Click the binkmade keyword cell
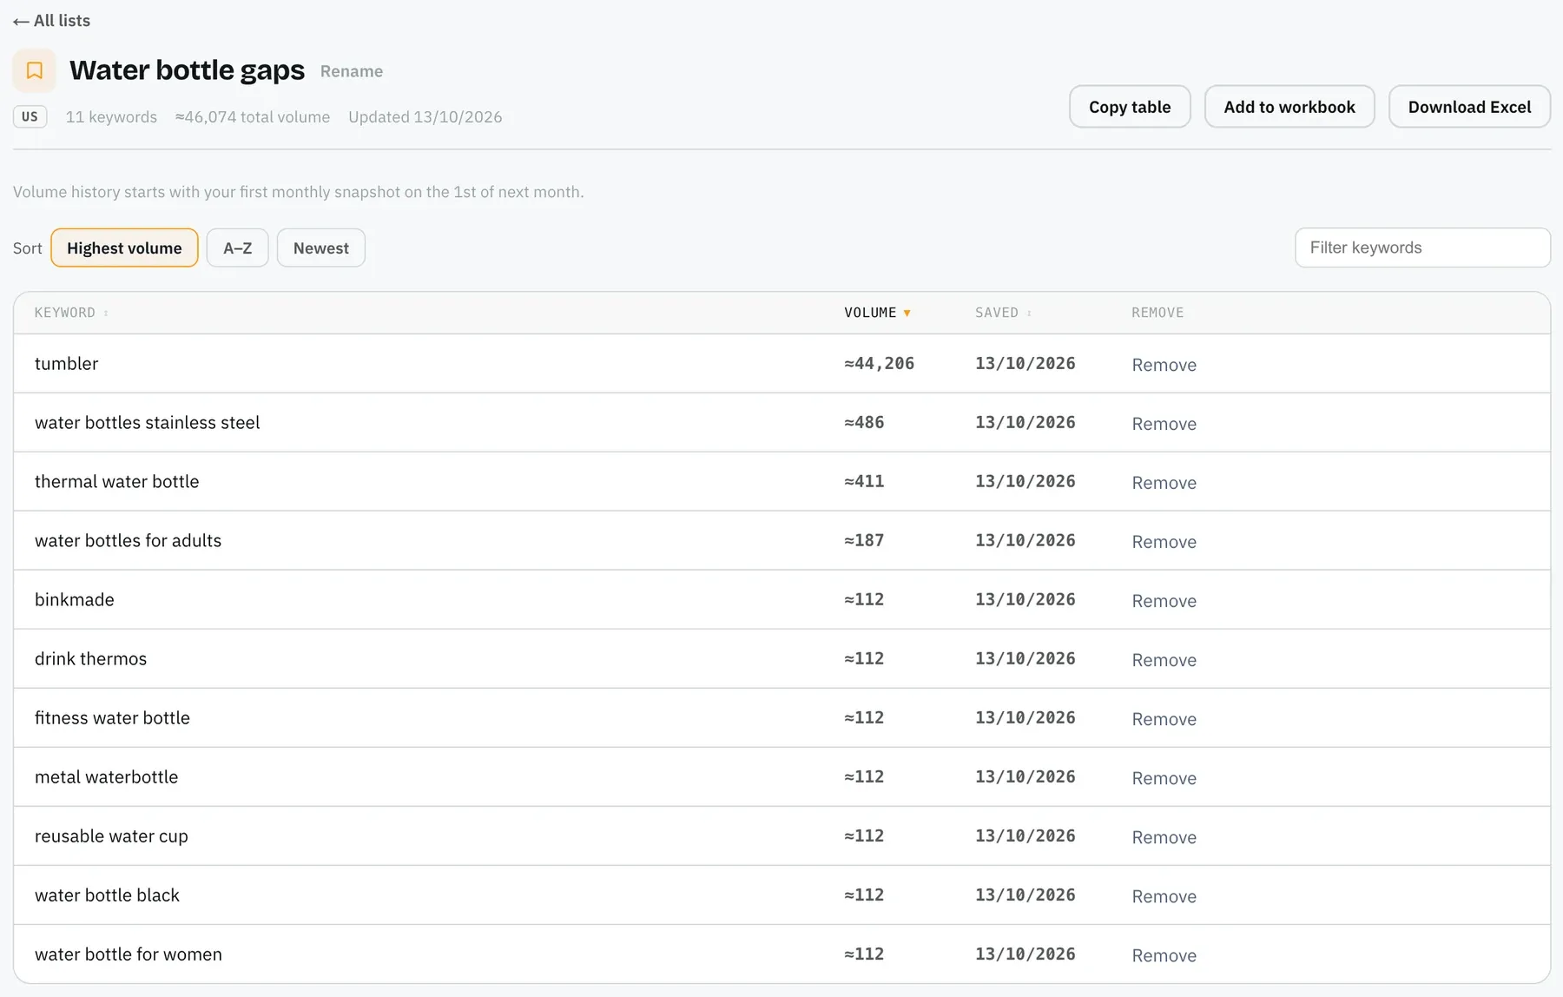Screen dimensions: 1563x997 tap(75, 600)
